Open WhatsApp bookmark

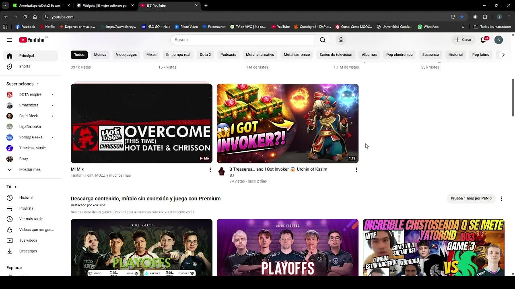(428, 27)
